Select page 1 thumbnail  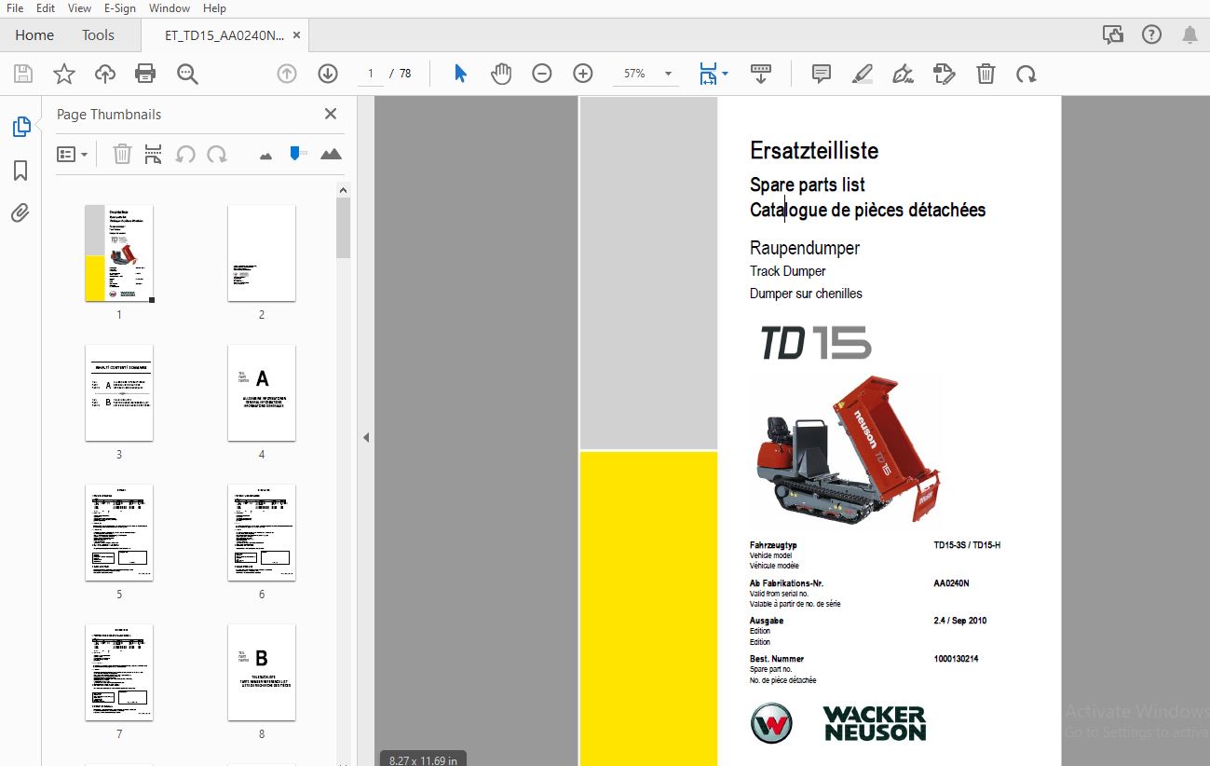(119, 253)
